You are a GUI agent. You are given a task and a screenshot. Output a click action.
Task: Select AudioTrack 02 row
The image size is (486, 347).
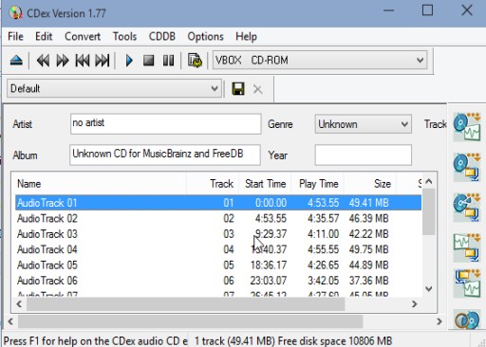(218, 218)
